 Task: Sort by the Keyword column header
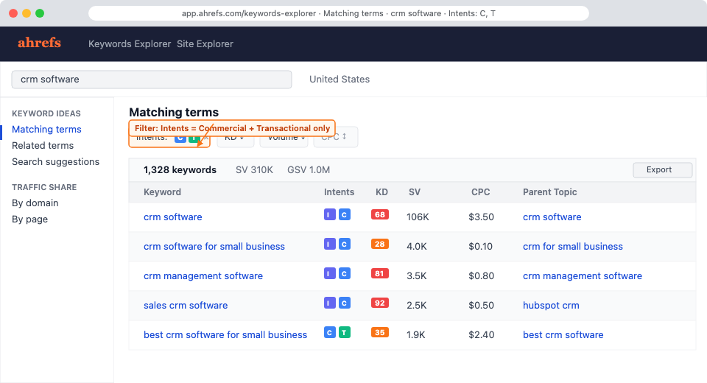162,192
